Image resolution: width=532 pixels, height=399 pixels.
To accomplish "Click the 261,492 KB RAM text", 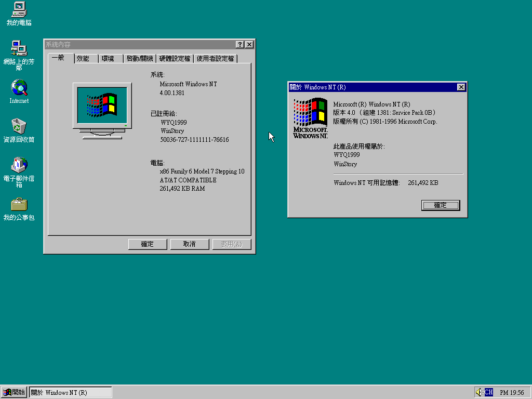I will coord(182,189).
